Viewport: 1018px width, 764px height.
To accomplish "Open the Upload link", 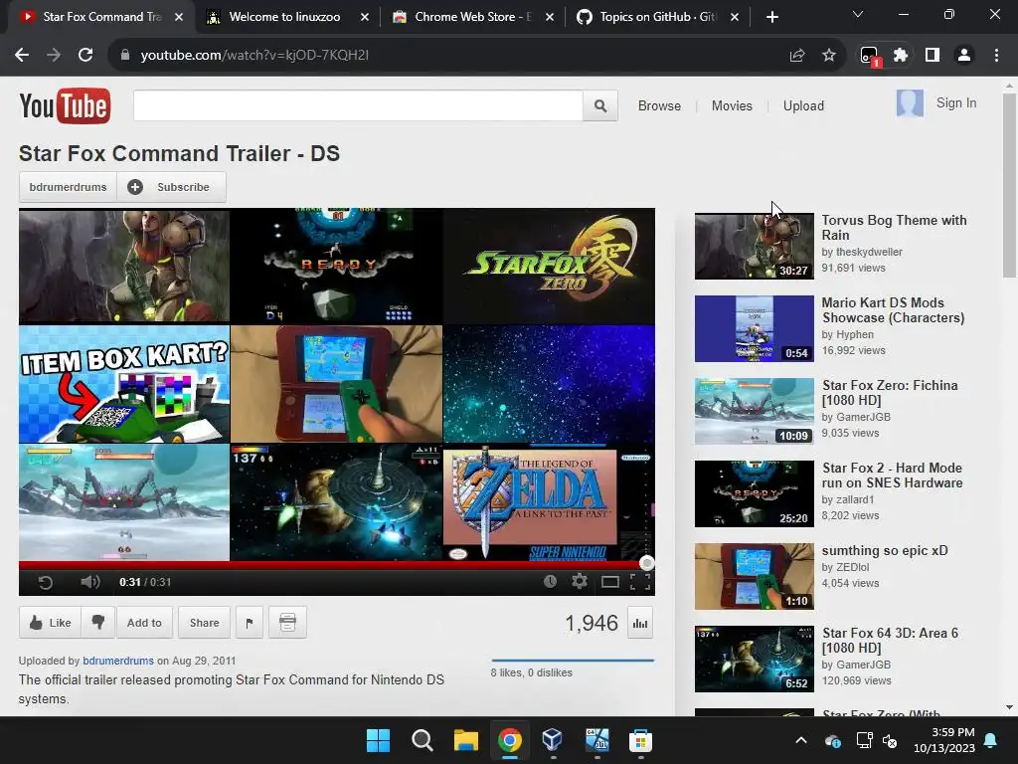I will 803,105.
